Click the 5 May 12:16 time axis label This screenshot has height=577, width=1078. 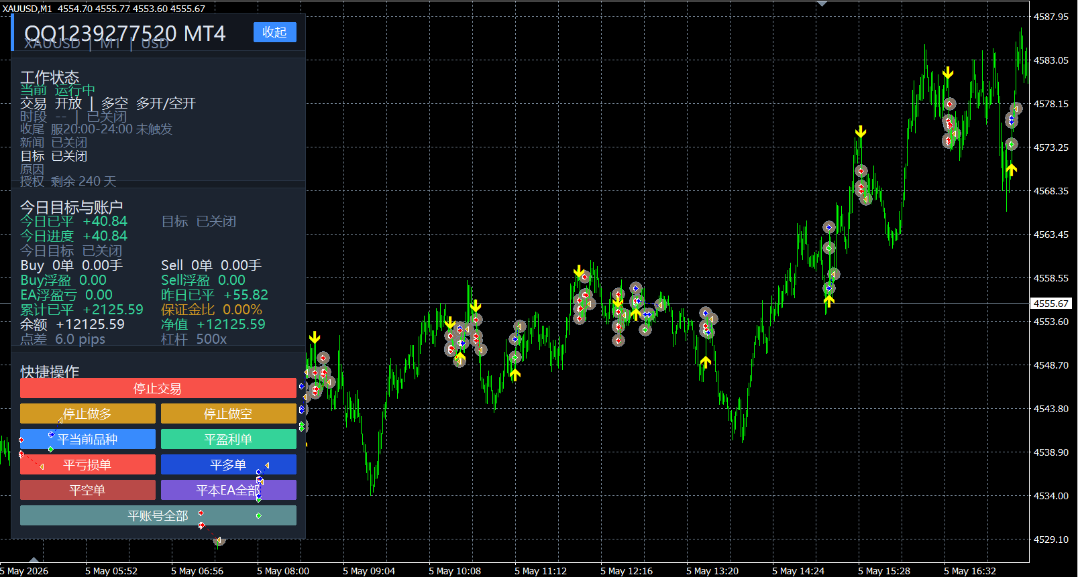(627, 571)
